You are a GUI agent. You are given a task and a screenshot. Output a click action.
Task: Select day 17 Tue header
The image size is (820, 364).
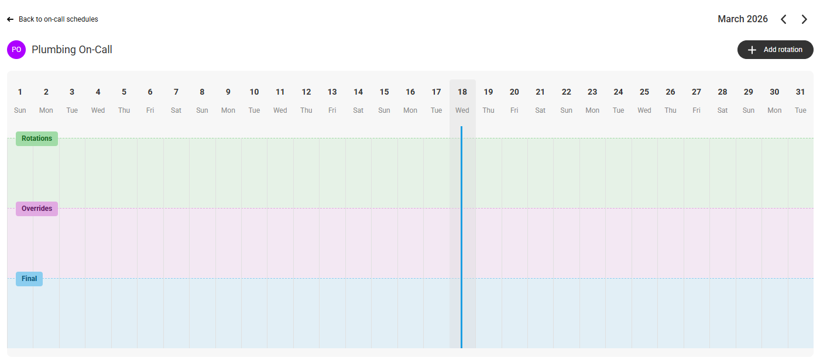click(x=436, y=100)
